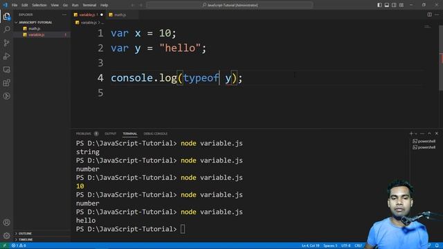Change CRLF end of line sequence

click(x=358, y=246)
